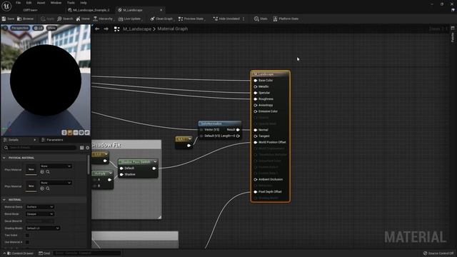
Task: Select the last preview mesh icon
Action: click(x=87, y=133)
